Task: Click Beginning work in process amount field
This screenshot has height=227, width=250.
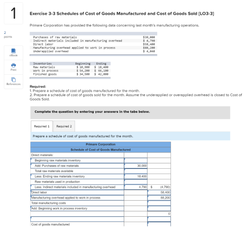Action: 159,208
